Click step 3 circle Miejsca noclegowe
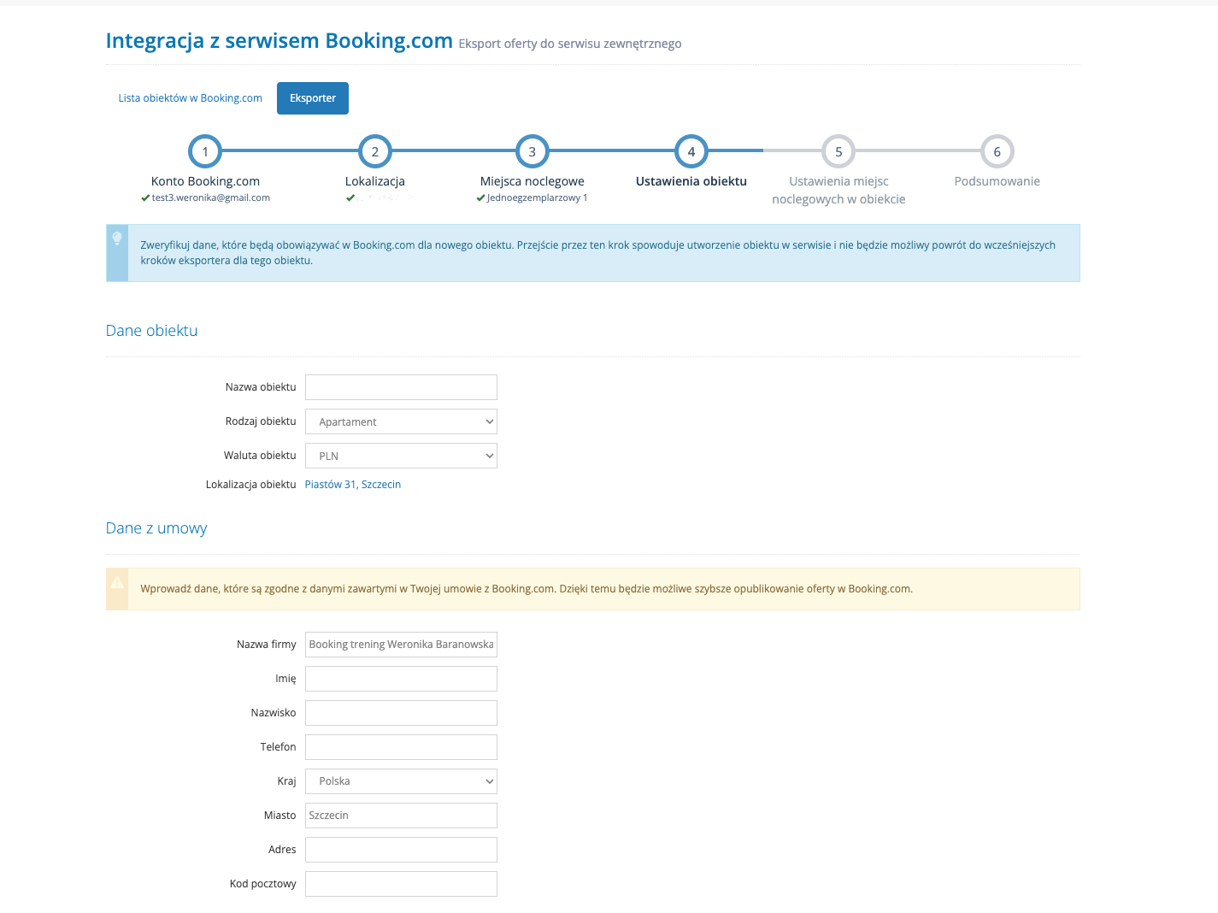The height and width of the screenshot is (913, 1218). [x=533, y=151]
